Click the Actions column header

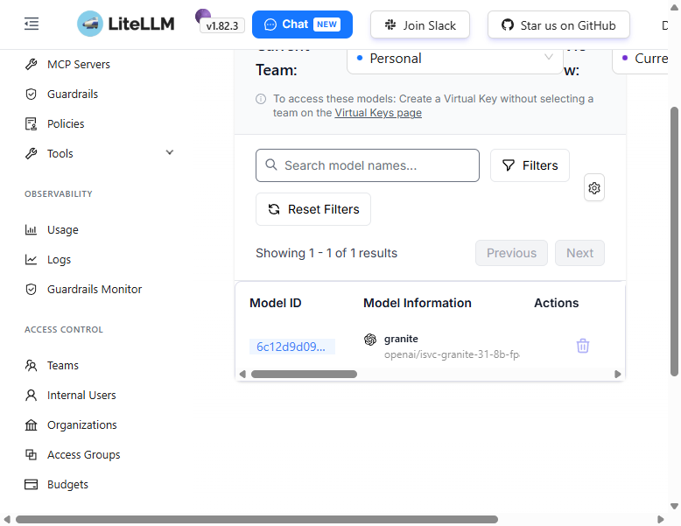[557, 303]
